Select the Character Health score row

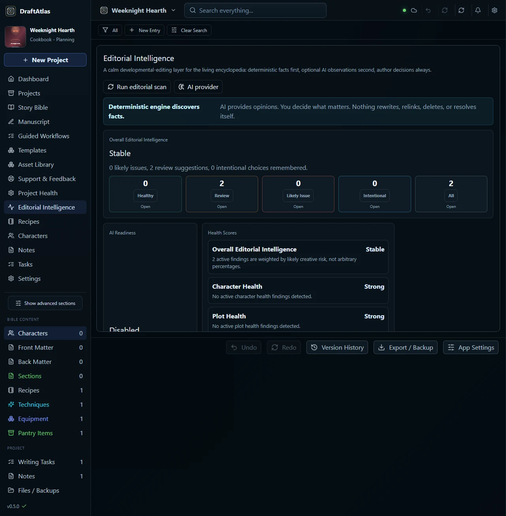click(298, 290)
